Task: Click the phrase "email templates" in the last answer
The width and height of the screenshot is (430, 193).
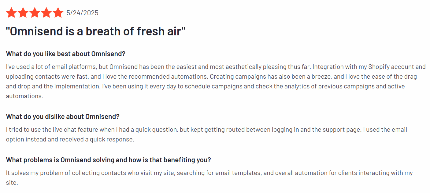Action: (237, 173)
